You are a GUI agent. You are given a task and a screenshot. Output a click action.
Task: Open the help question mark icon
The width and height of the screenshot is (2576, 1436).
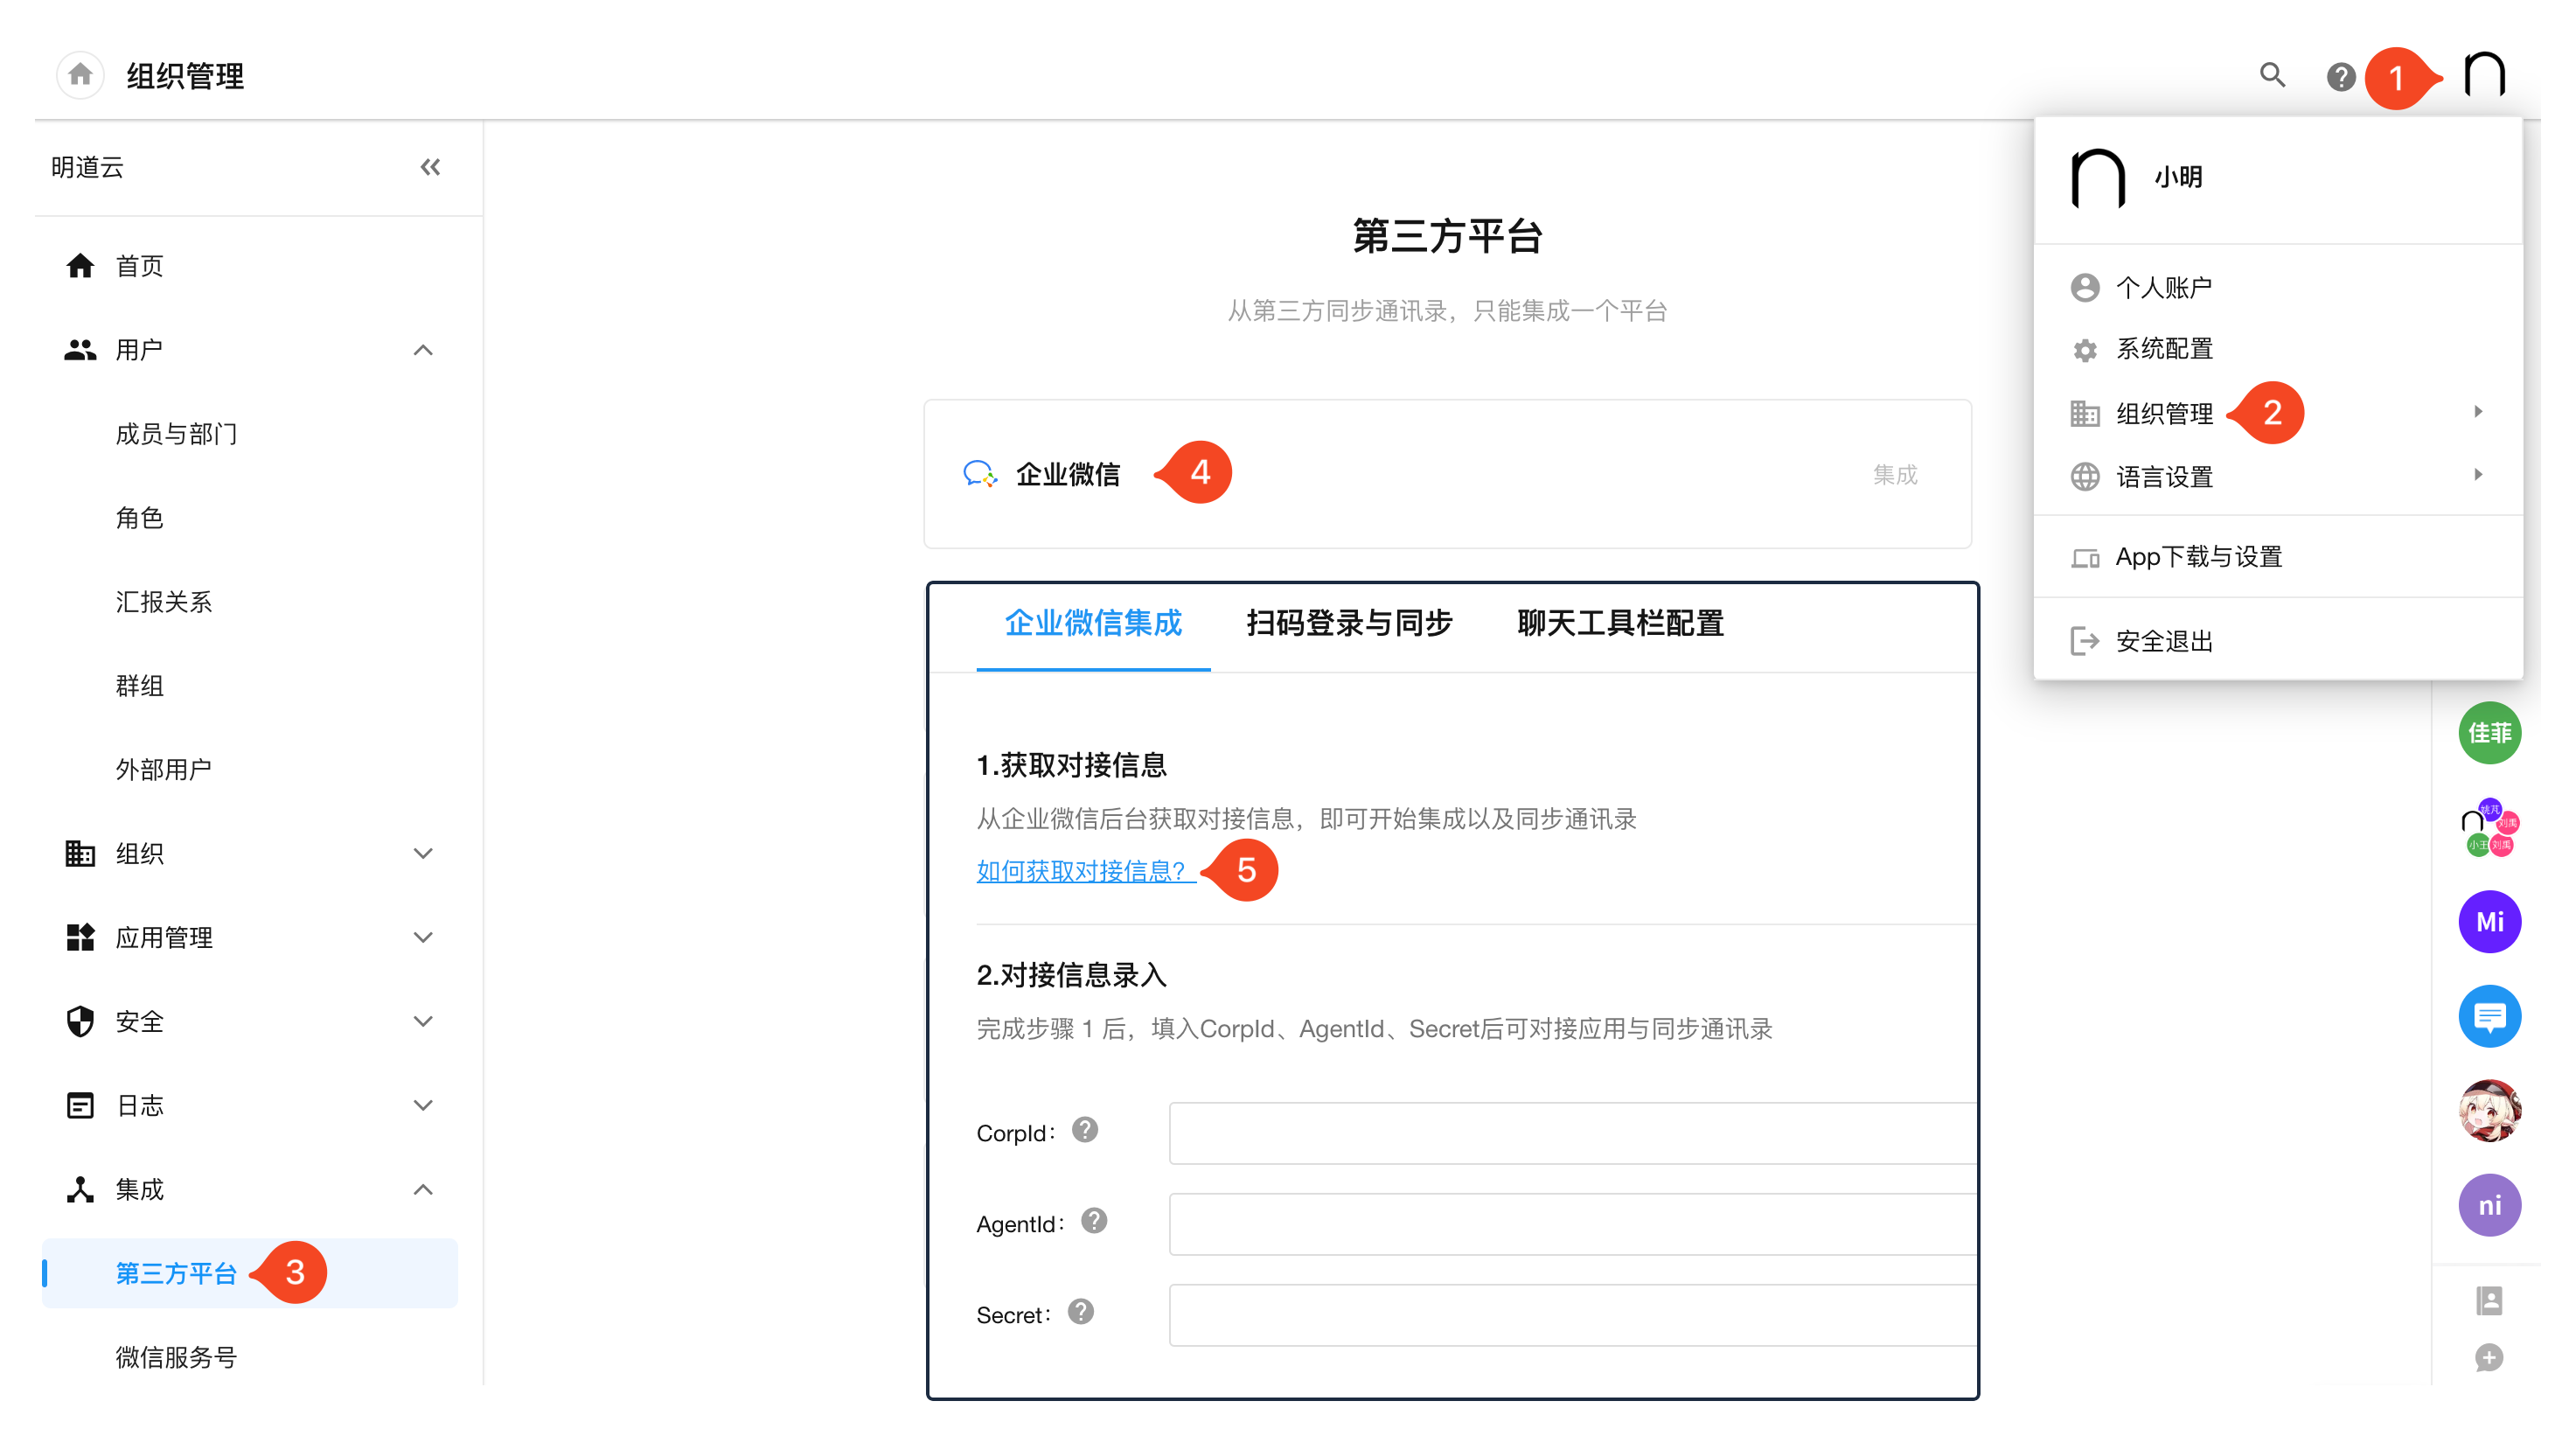[x=2340, y=76]
